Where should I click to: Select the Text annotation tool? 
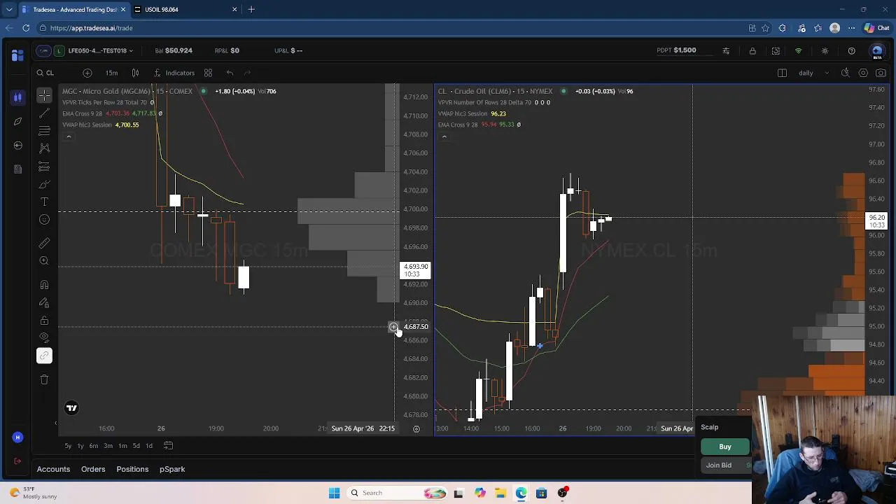44,202
